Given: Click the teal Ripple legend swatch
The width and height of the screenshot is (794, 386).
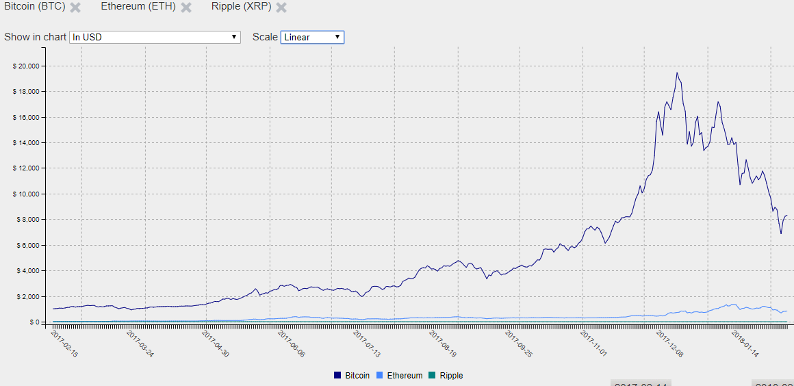Looking at the screenshot, I should (x=432, y=375).
